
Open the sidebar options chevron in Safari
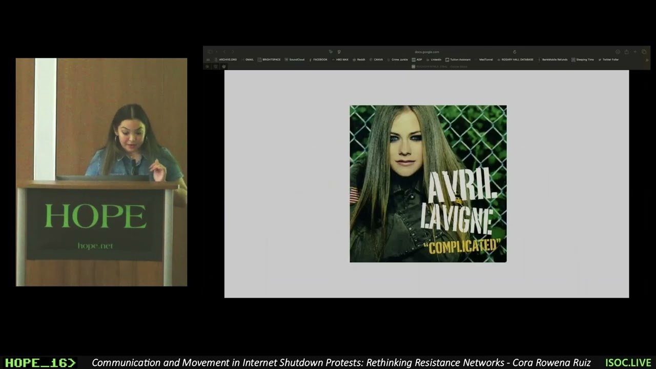(217, 52)
